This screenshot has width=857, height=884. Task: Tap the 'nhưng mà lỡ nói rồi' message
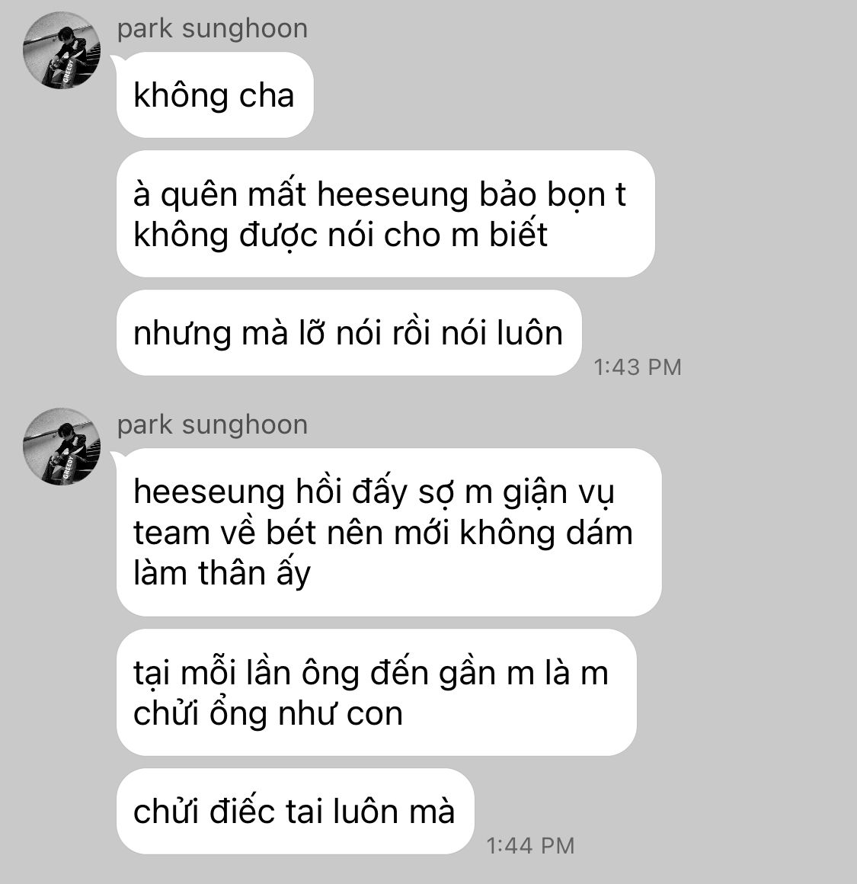(x=349, y=332)
